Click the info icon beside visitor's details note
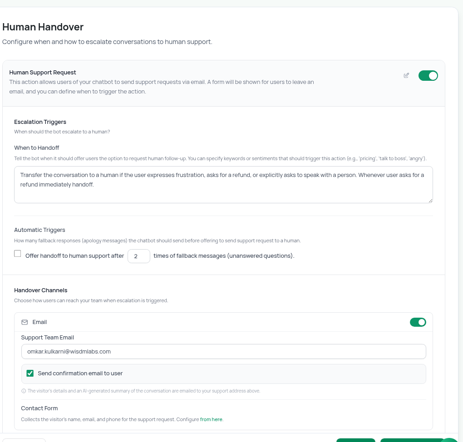This screenshot has height=442, width=463. 24,391
